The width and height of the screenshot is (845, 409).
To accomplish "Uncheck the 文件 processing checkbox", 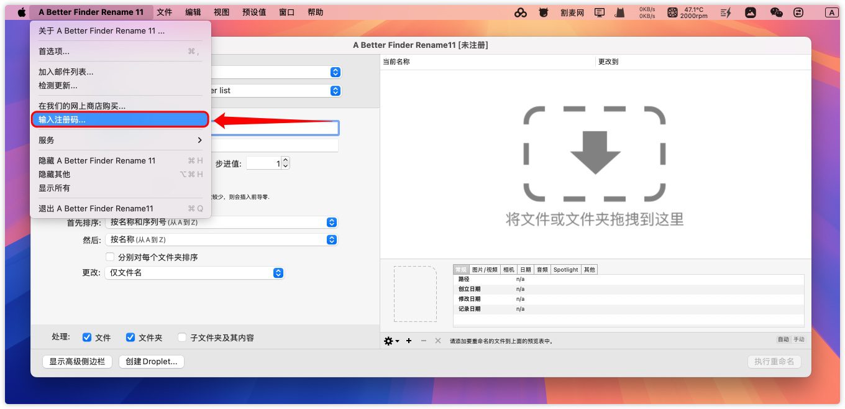I will (87, 338).
